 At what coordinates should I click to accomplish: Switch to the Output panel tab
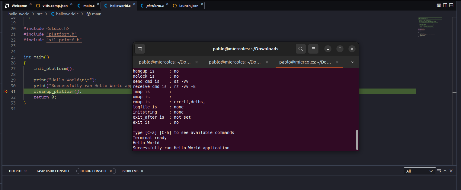[15, 171]
